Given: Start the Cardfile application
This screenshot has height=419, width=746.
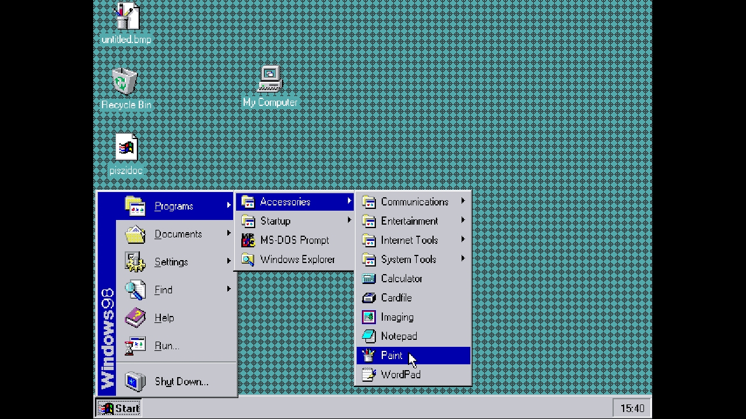Looking at the screenshot, I should pos(396,298).
